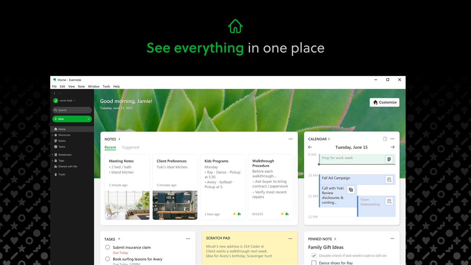Open the note linked to Call with Yuki
This screenshot has height=265, width=471.
pos(350,190)
